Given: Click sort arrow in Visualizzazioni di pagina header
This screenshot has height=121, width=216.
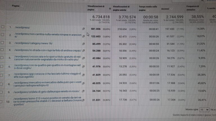Looking at the screenshot, I should coord(109,8).
